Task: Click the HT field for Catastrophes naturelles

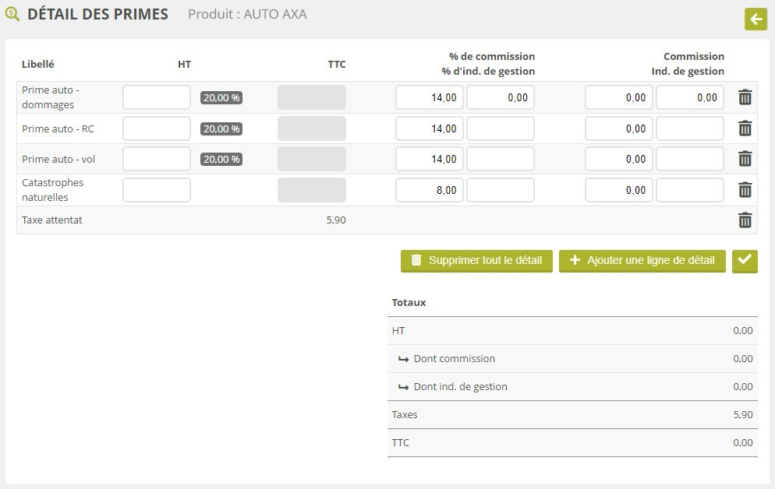Action: click(x=157, y=190)
